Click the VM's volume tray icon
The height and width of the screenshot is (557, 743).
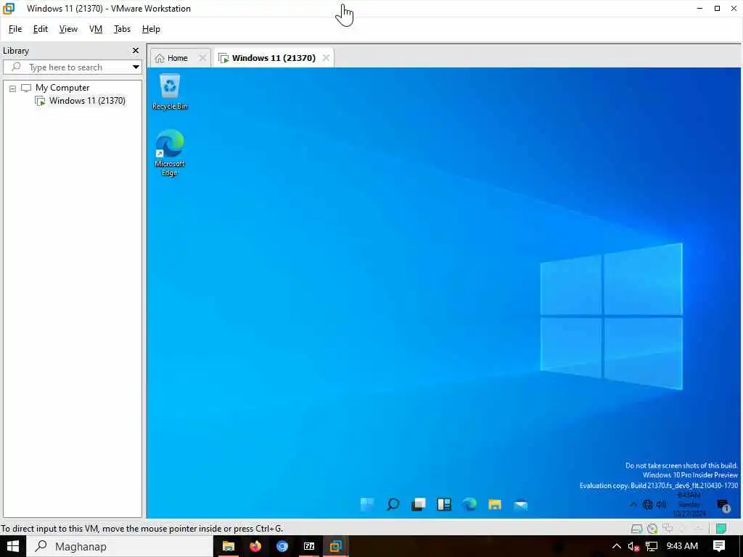tap(662, 505)
